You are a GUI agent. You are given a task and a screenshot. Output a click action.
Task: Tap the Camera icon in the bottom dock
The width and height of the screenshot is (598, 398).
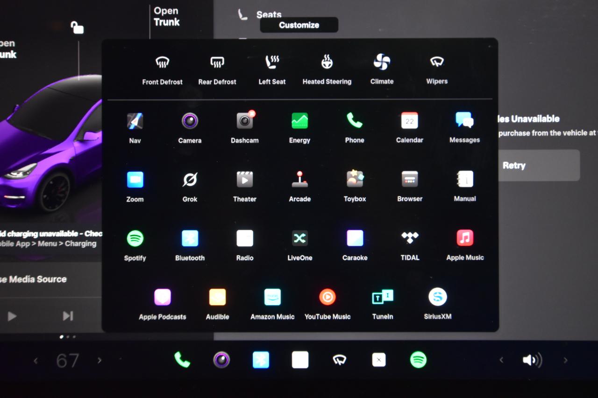[221, 360]
